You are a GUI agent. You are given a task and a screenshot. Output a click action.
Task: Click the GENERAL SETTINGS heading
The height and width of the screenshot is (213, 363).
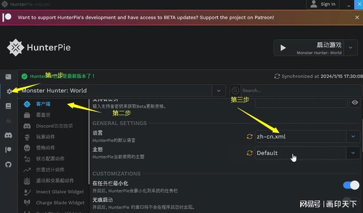coord(120,123)
